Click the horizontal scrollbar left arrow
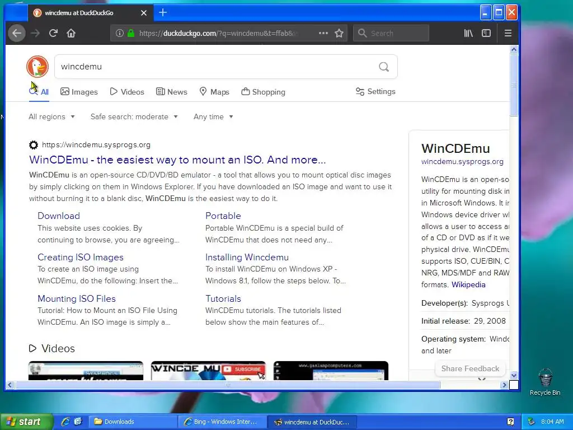This screenshot has width=573, height=430. point(10,385)
